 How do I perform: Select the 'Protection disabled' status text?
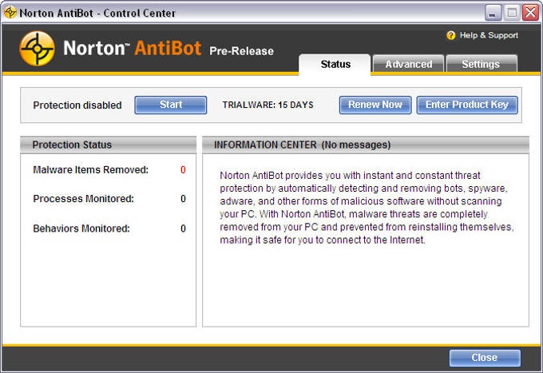coord(77,105)
